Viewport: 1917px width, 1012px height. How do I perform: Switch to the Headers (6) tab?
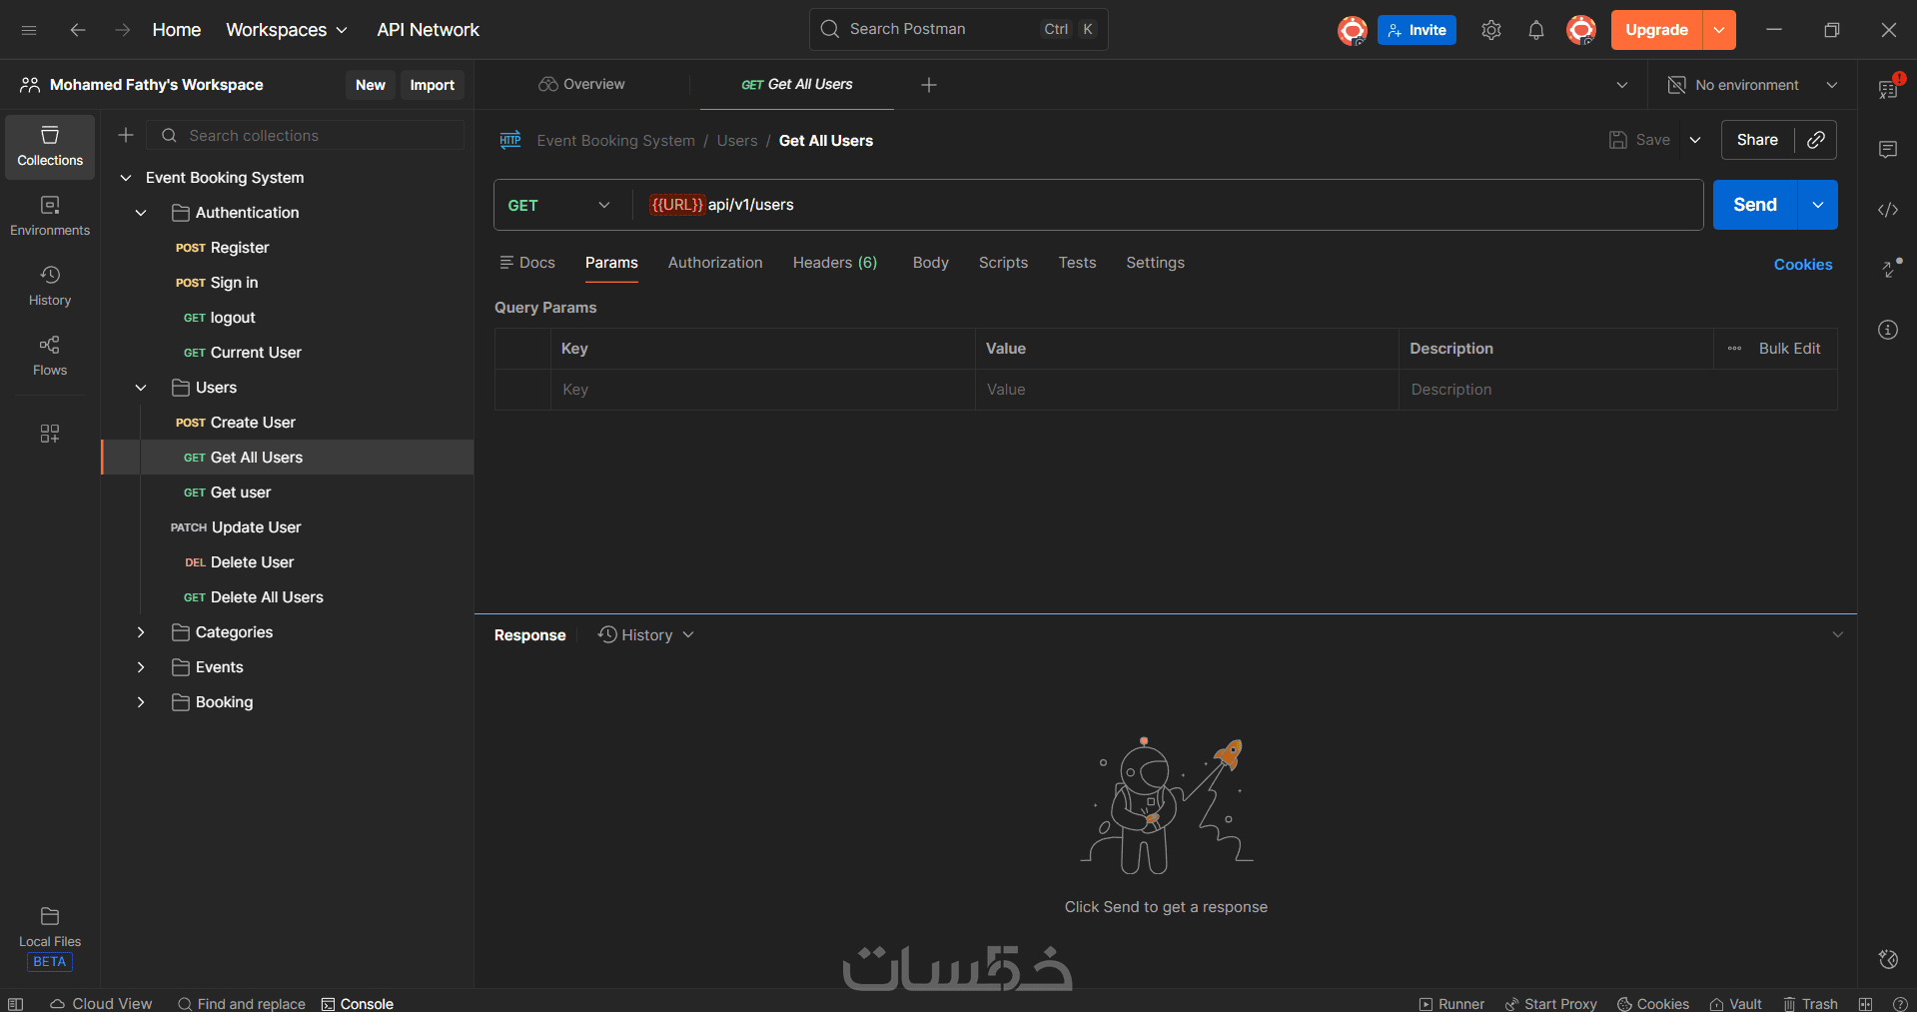(x=835, y=263)
